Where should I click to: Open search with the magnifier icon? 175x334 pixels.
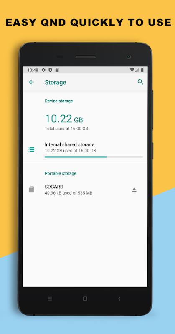(x=140, y=82)
